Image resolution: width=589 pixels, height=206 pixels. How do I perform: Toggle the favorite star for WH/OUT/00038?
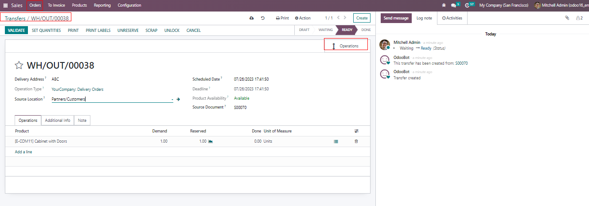coord(19,66)
